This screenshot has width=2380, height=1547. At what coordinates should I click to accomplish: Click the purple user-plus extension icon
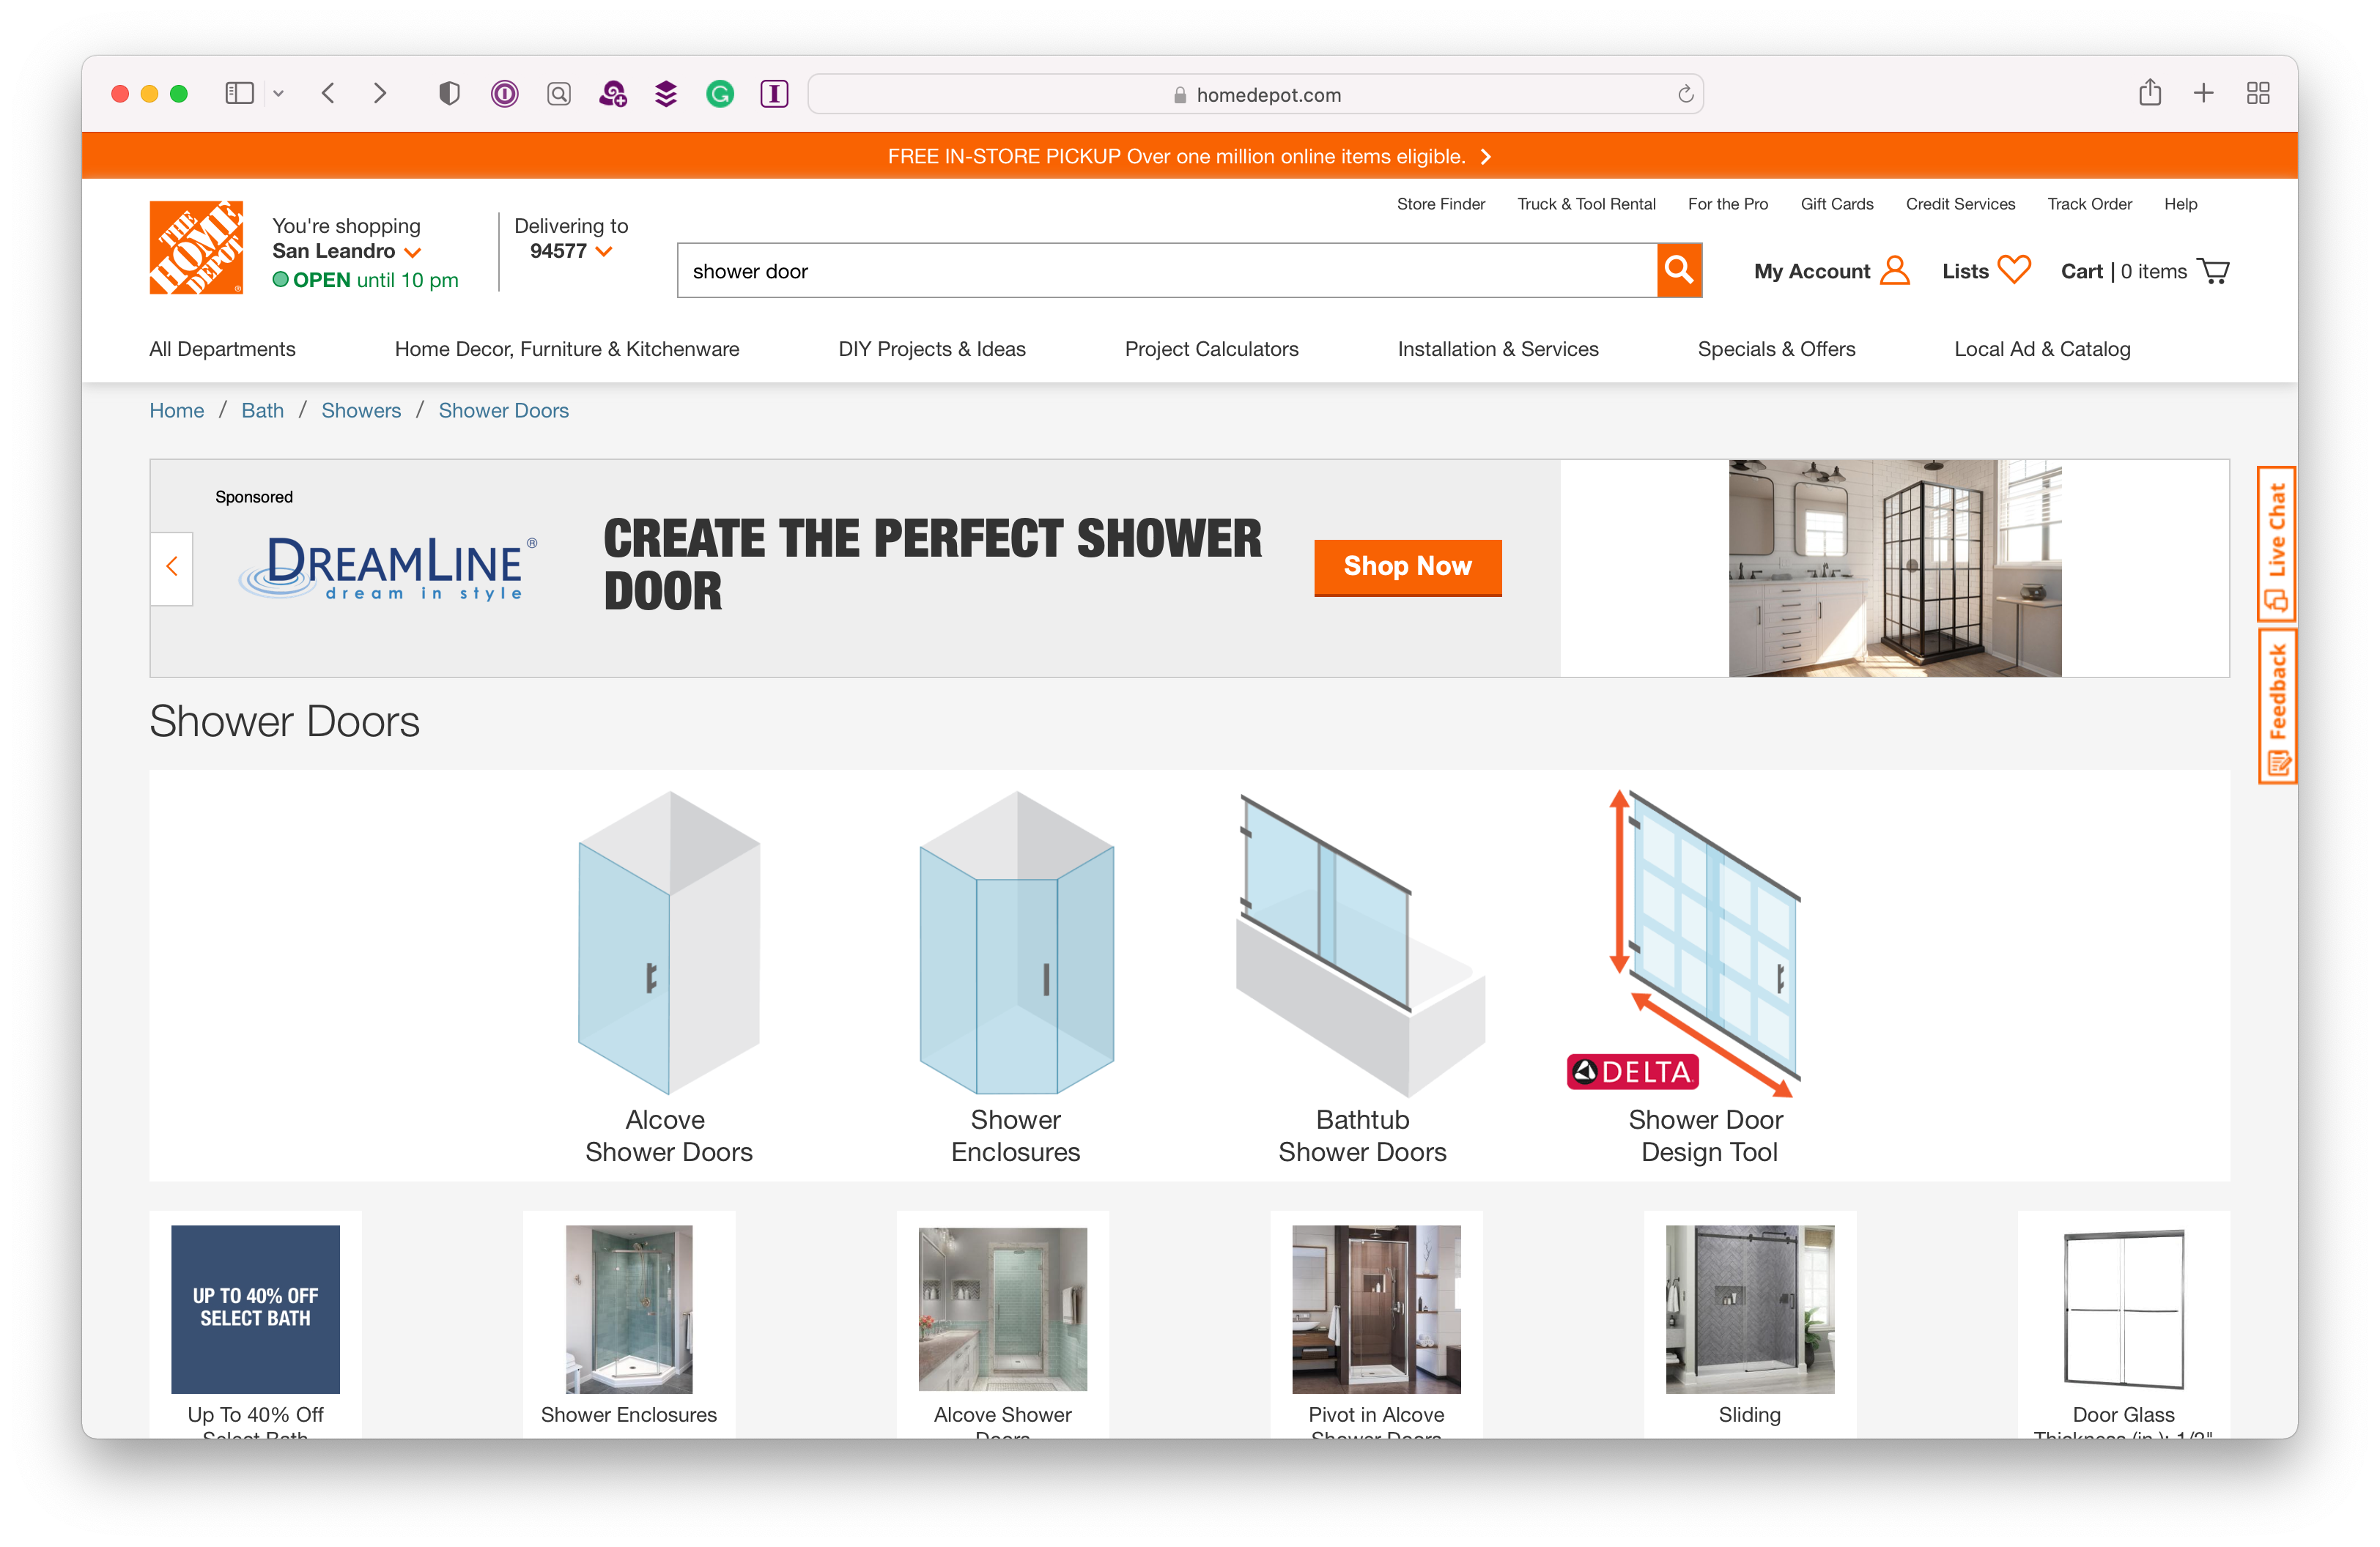(x=612, y=94)
